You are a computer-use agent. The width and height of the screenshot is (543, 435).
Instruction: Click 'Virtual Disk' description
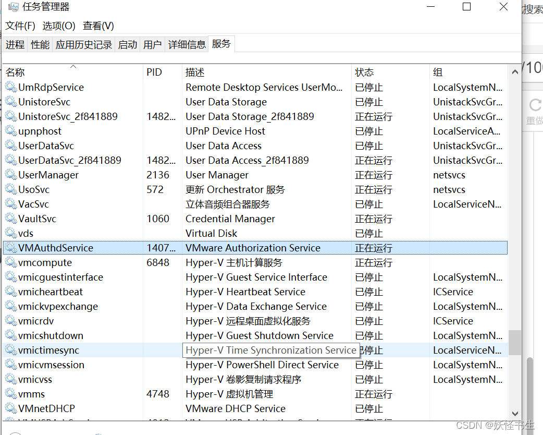pyautogui.click(x=211, y=233)
